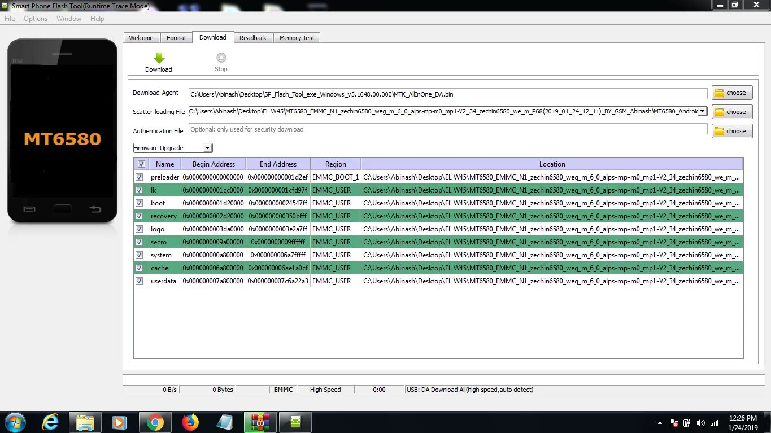The width and height of the screenshot is (771, 433).
Task: Expand the Scatter-loading File path dropdown arrow
Action: (702, 111)
